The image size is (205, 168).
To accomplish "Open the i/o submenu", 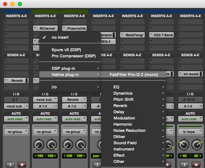I will pos(70,87).
